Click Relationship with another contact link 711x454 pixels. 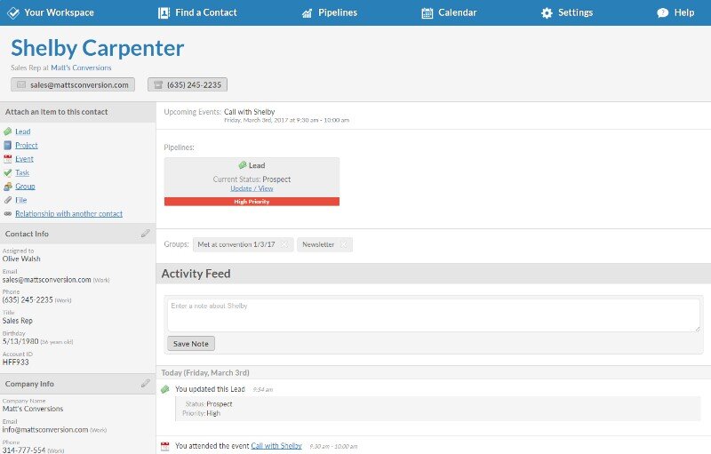click(68, 214)
